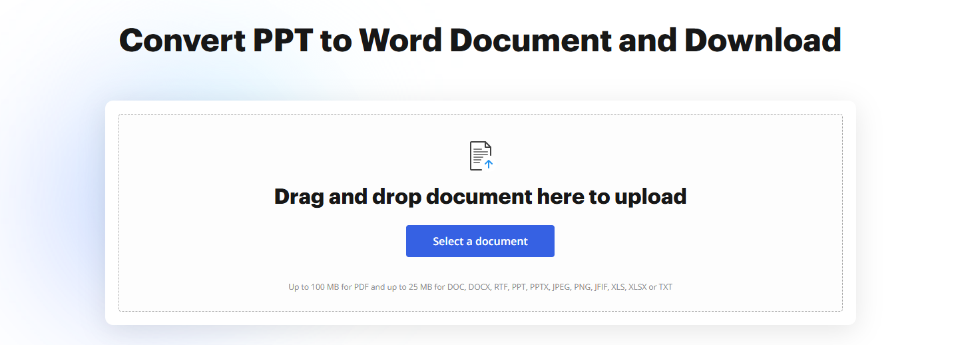Click the Select a document button
This screenshot has height=345, width=958.
click(480, 241)
